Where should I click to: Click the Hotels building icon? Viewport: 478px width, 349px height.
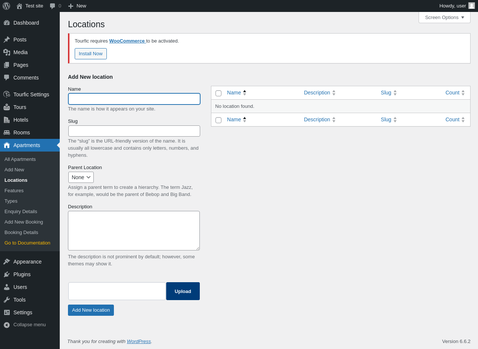pyautogui.click(x=7, y=120)
